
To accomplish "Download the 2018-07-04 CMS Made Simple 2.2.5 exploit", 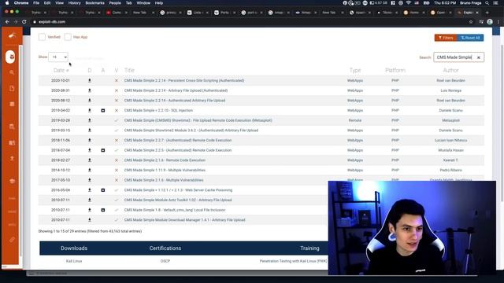I will [90, 150].
